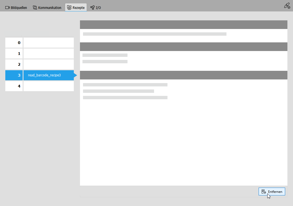Open the I/O tab

click(96, 8)
